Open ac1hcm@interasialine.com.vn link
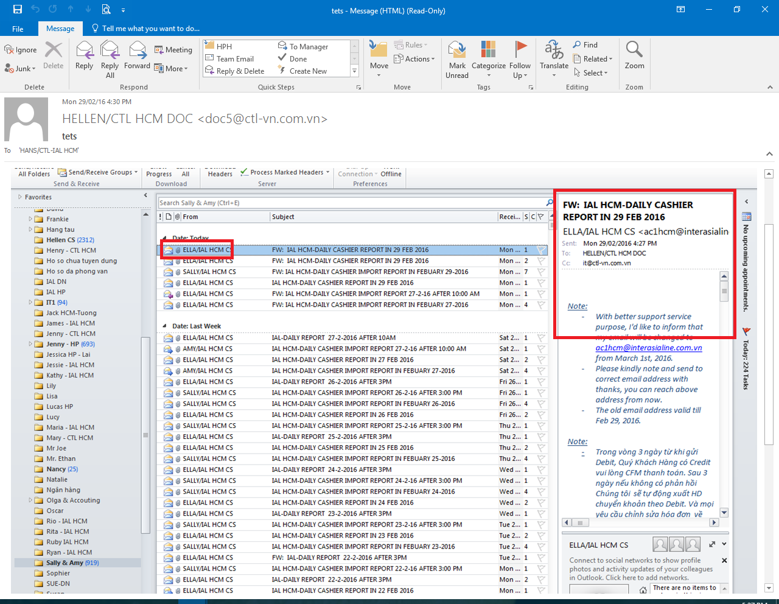The height and width of the screenshot is (604, 779). point(649,348)
